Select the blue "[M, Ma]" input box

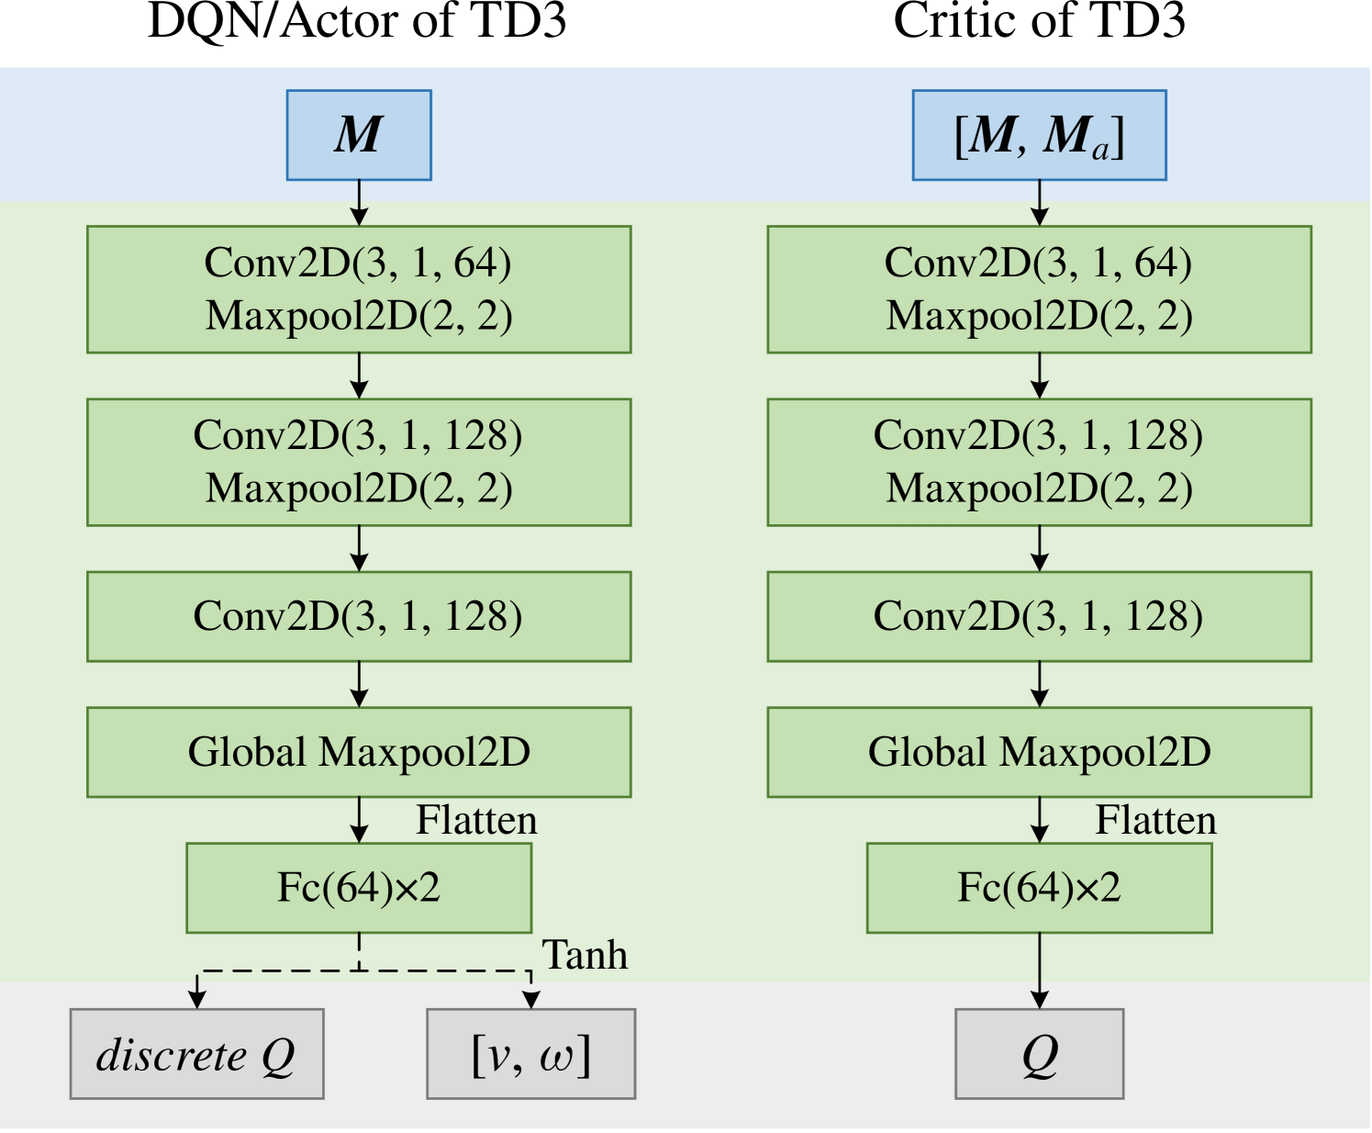[x=1039, y=135]
